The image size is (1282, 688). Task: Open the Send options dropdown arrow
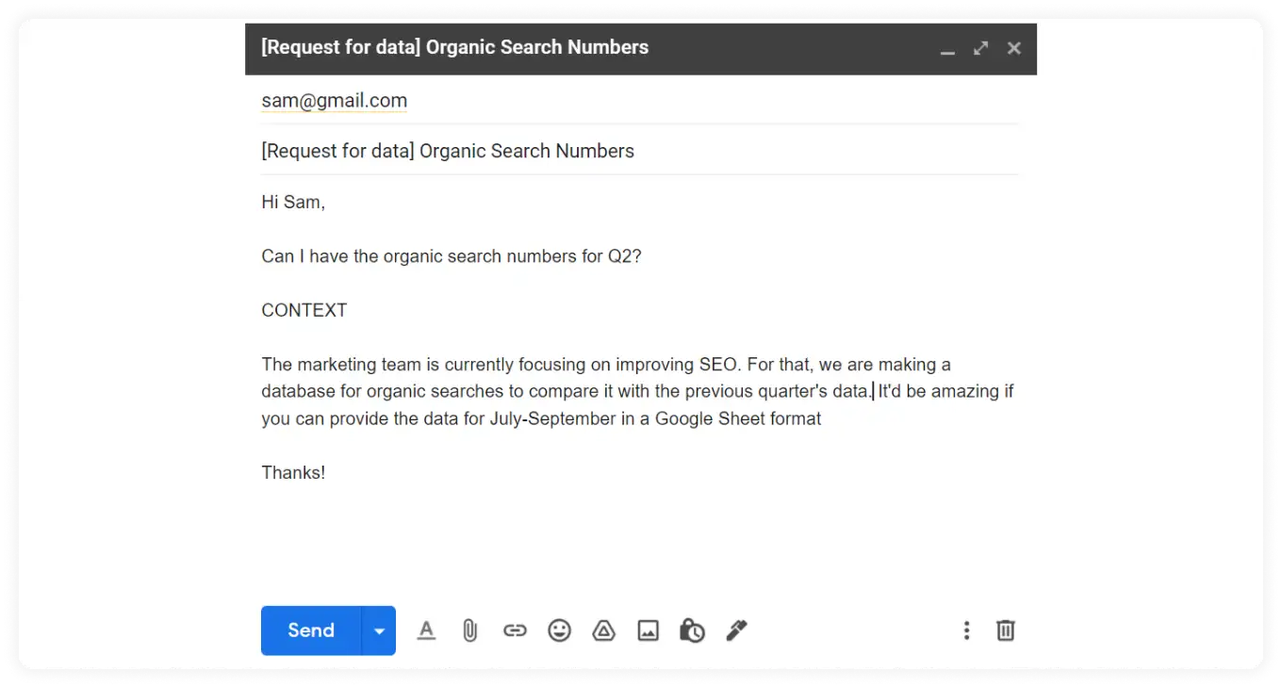[379, 631]
